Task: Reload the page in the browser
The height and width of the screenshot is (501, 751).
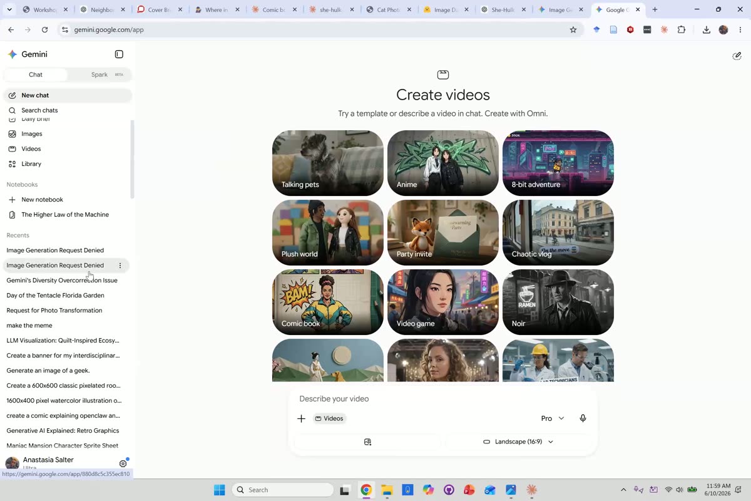Action: click(x=44, y=29)
